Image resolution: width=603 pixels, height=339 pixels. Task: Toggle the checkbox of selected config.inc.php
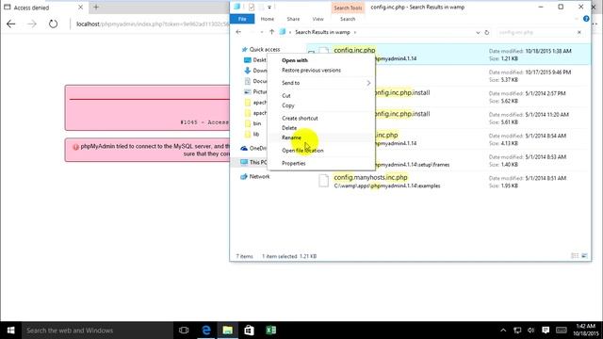(x=312, y=53)
